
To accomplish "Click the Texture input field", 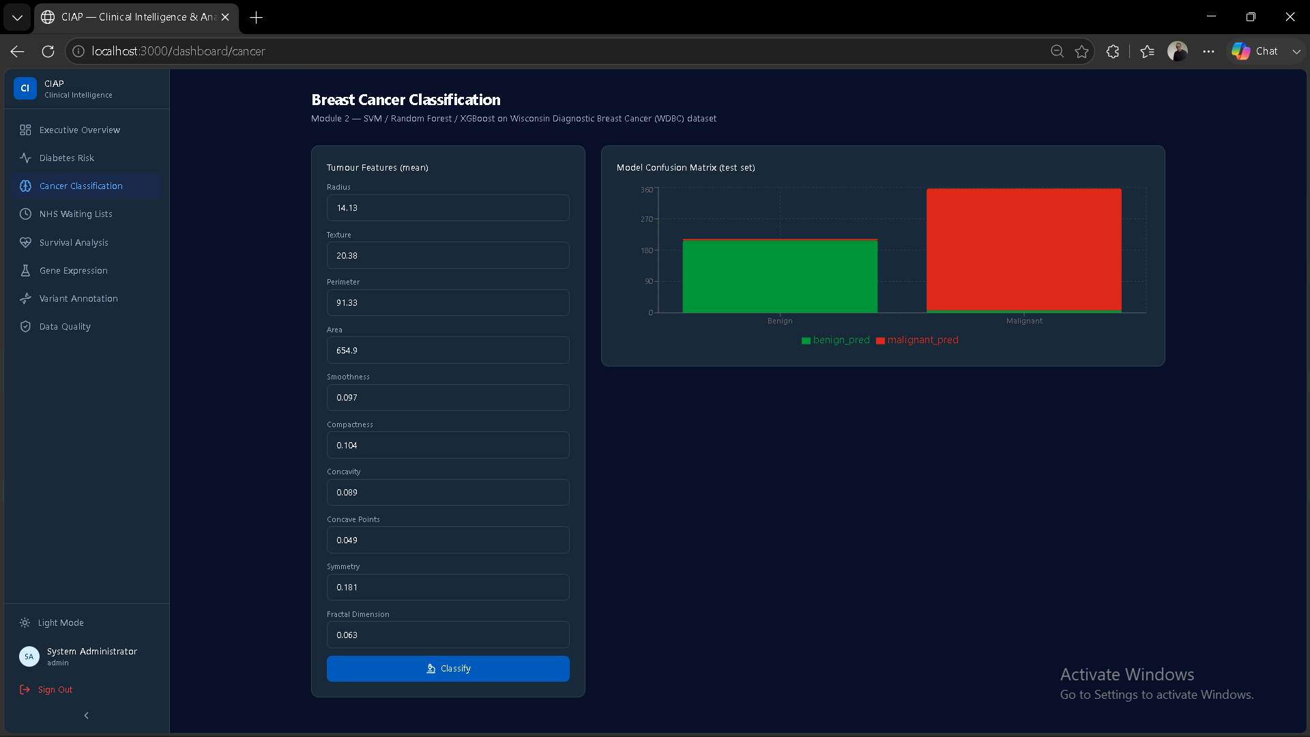I will (x=448, y=255).
